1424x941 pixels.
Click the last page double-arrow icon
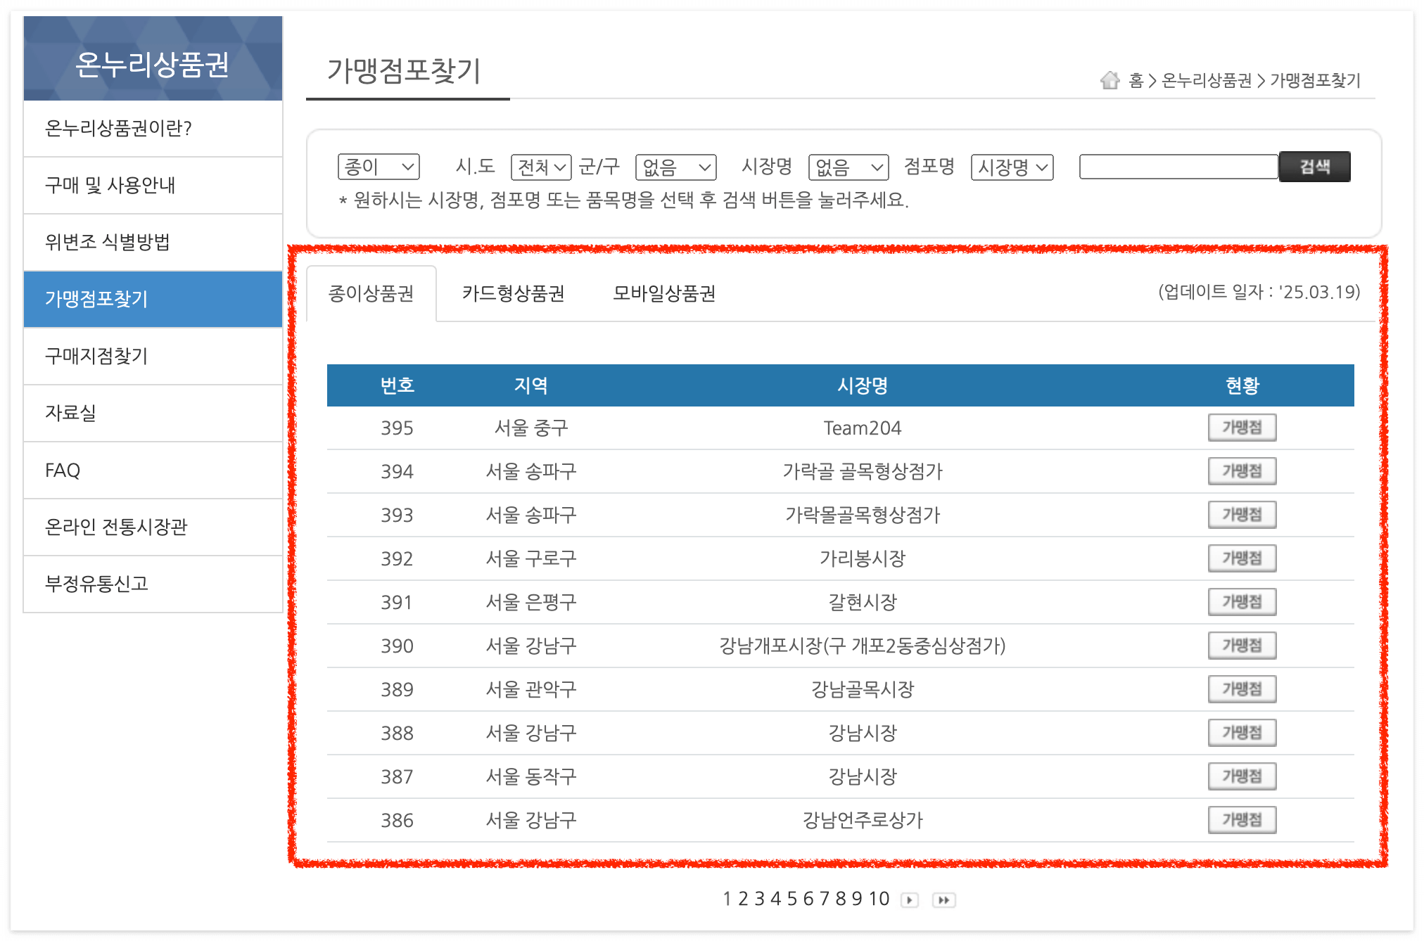(943, 900)
